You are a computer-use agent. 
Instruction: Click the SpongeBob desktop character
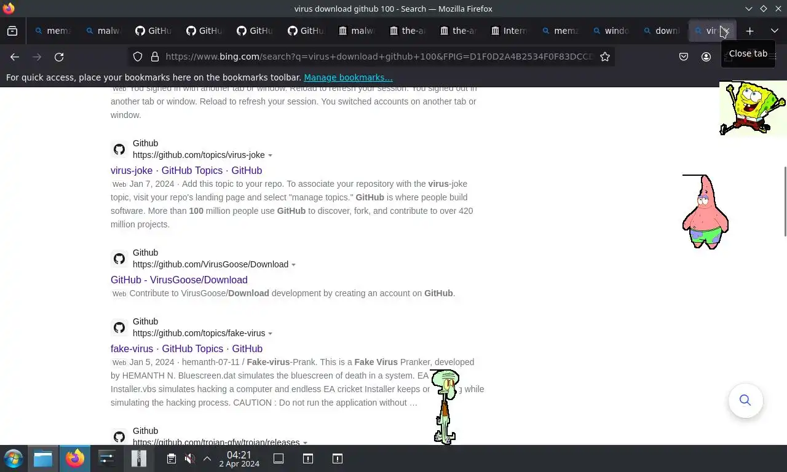click(753, 108)
